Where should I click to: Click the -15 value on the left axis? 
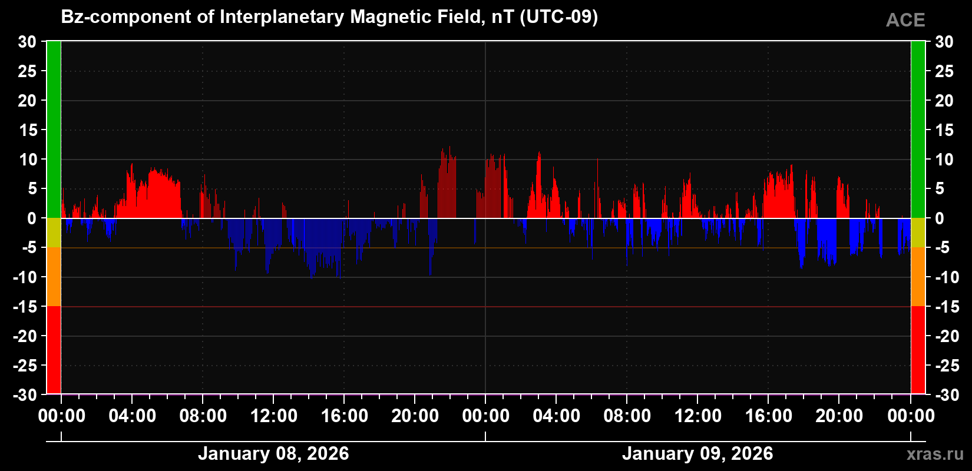[25, 307]
